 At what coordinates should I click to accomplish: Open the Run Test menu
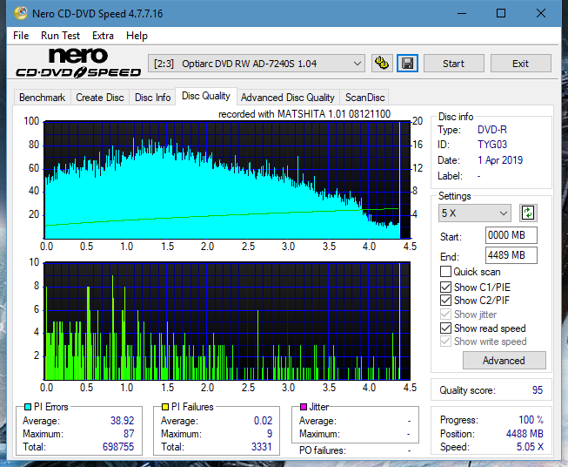(x=60, y=36)
